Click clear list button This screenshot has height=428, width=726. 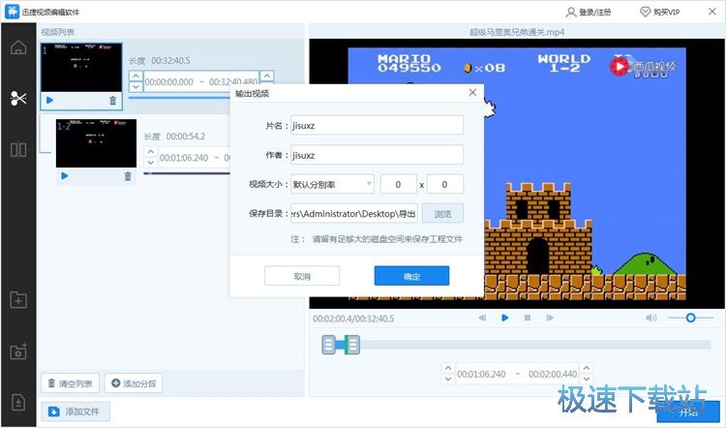coord(71,383)
